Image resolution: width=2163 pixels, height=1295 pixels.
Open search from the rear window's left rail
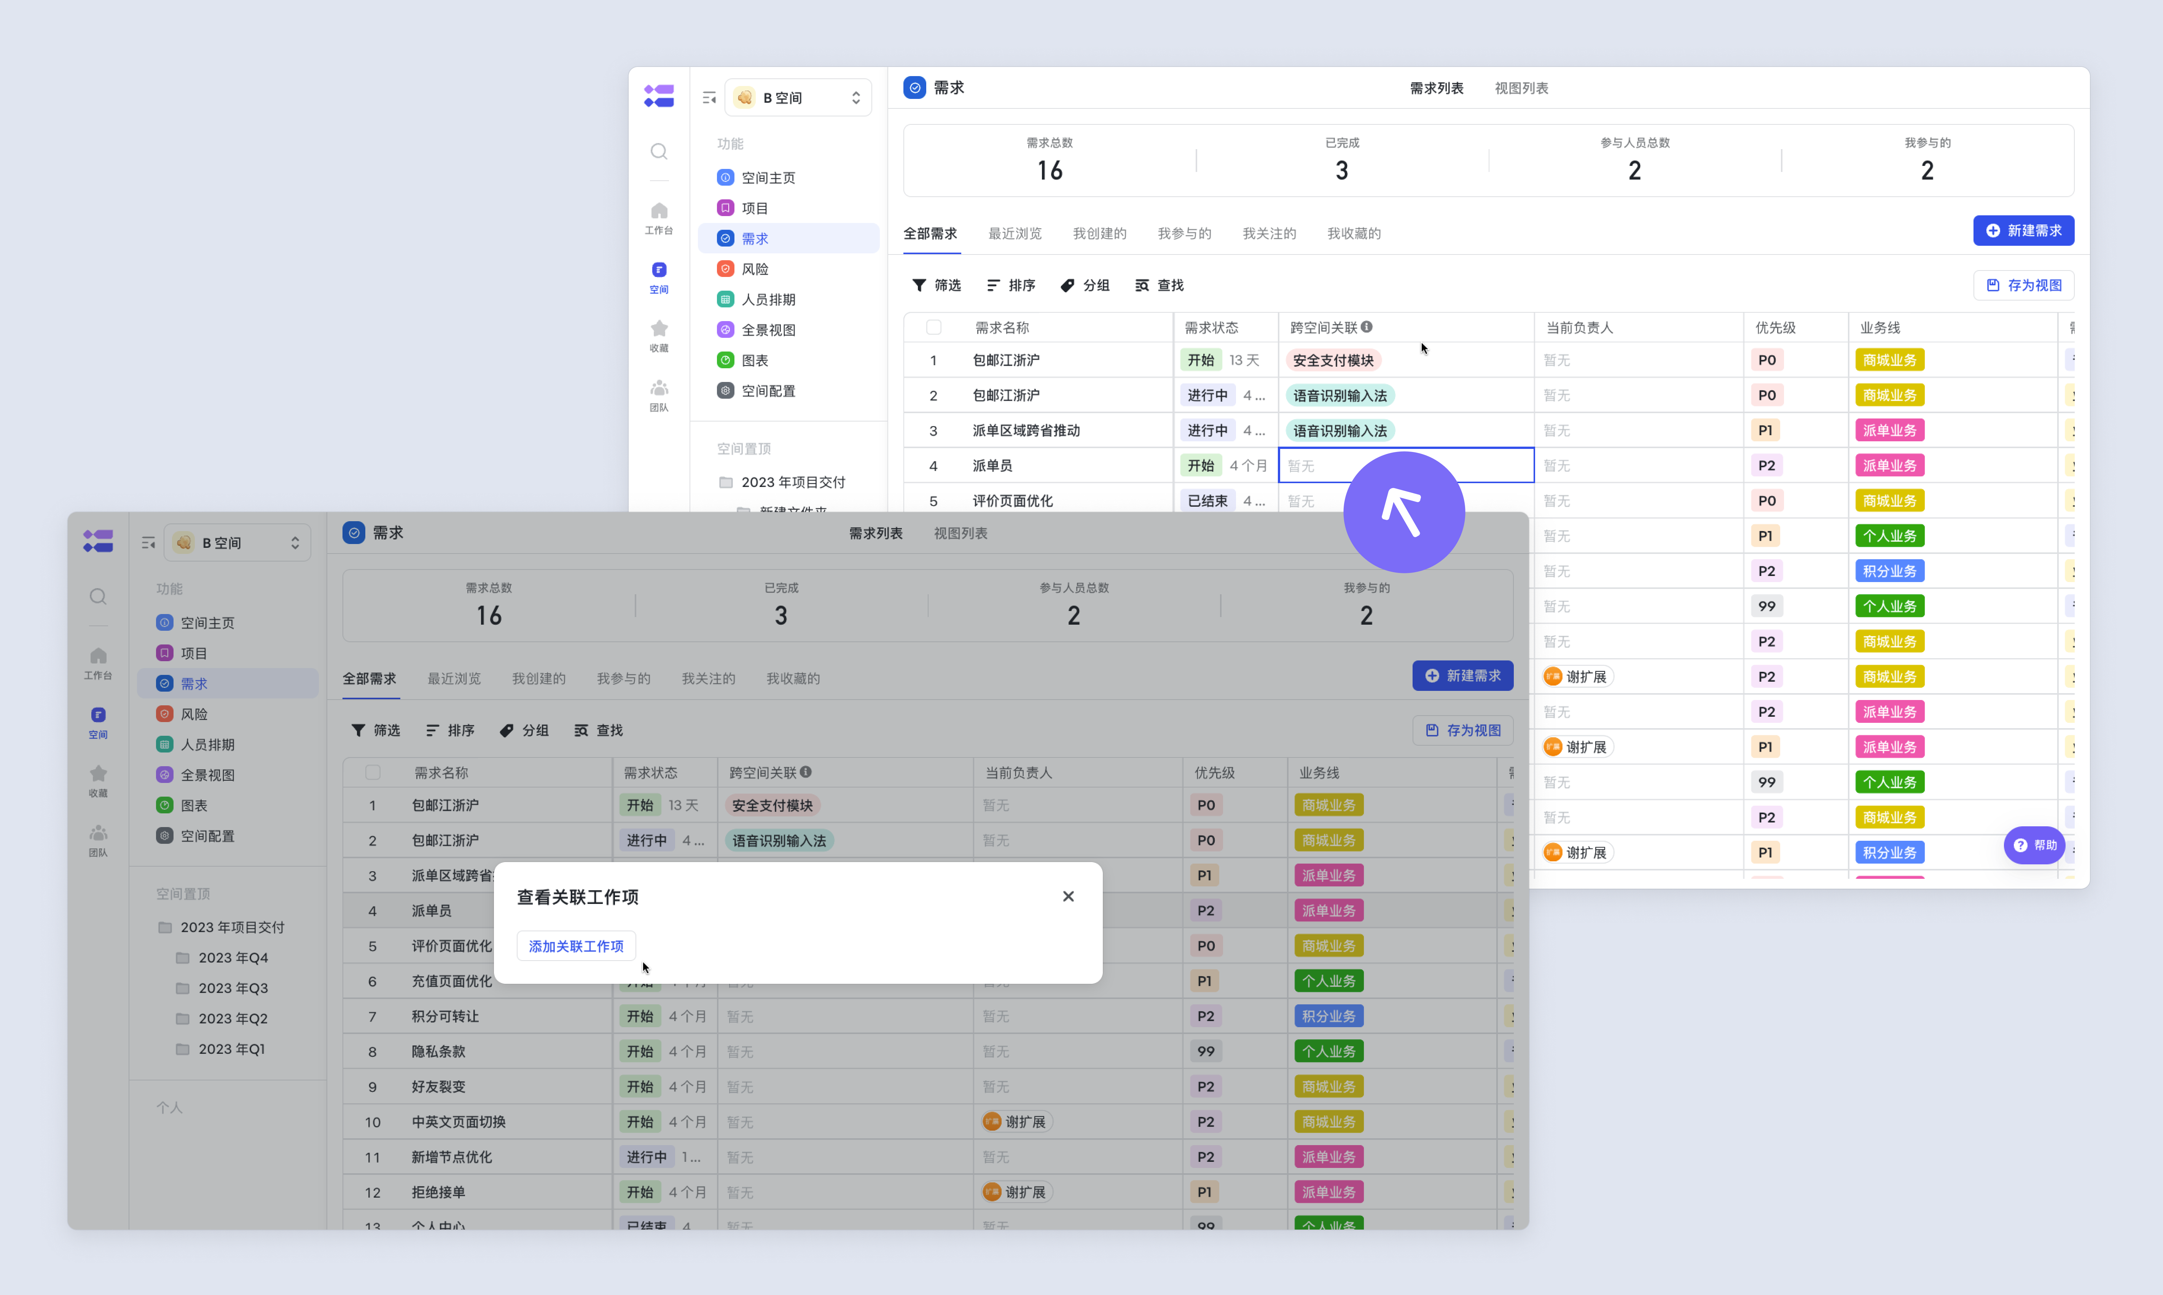pyautogui.click(x=659, y=152)
